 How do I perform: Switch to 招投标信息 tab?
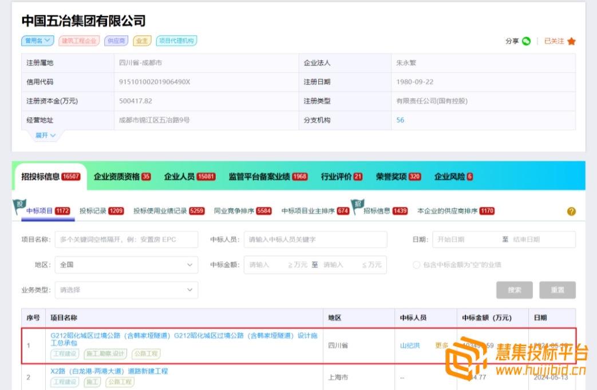pyautogui.click(x=50, y=177)
